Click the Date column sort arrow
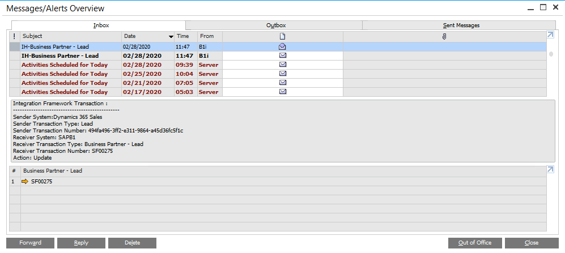565x253 pixels. click(171, 37)
